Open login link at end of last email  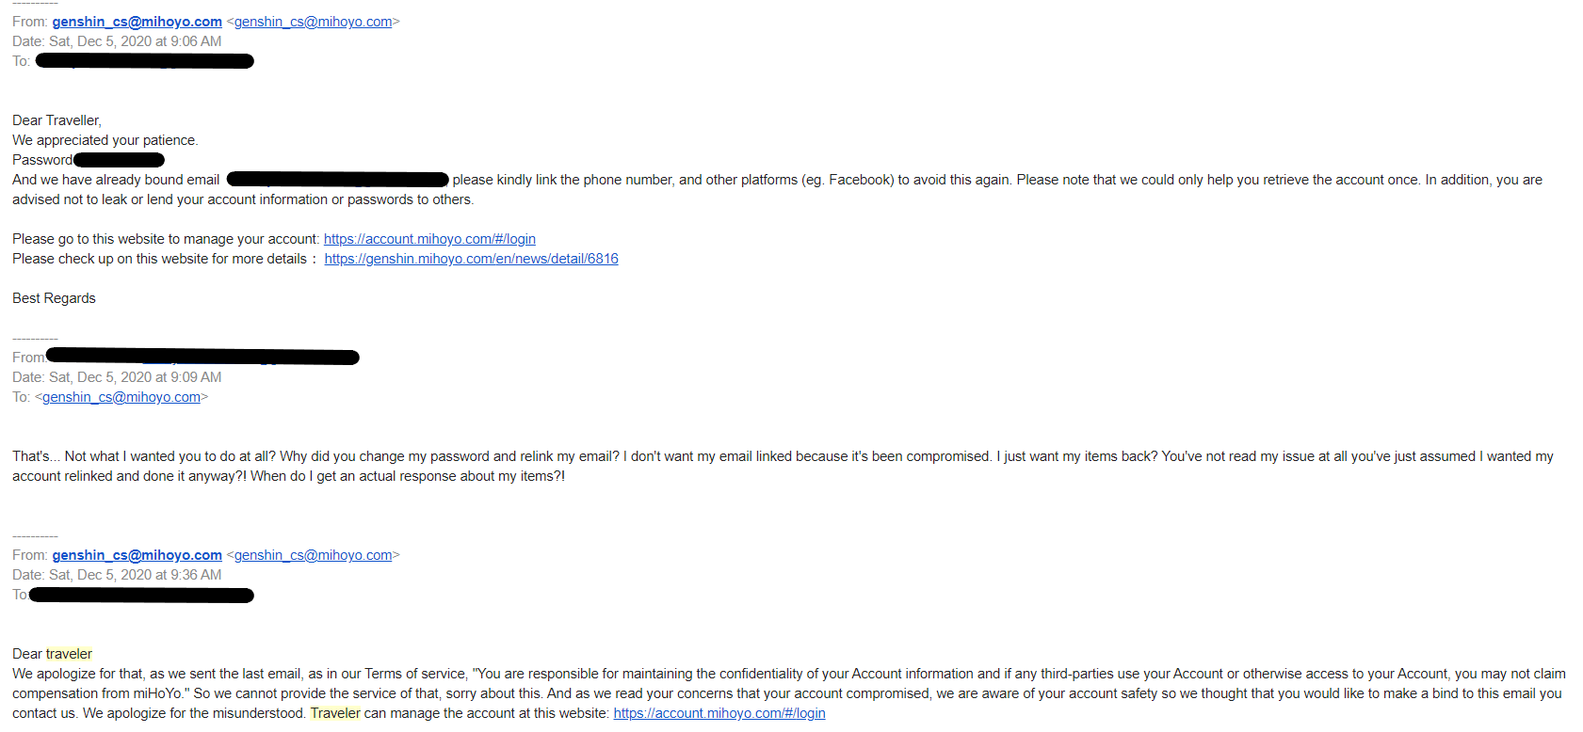click(719, 713)
